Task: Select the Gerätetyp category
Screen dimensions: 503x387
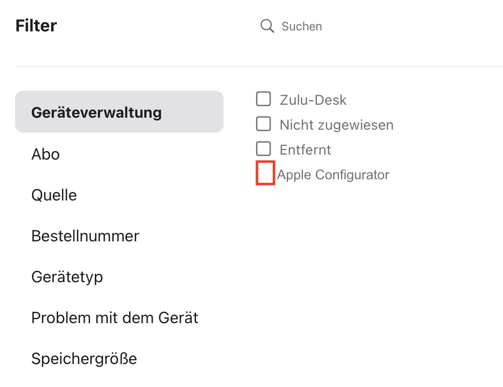Action: (x=67, y=277)
